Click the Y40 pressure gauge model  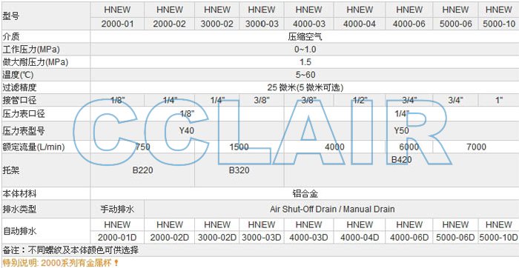point(186,131)
